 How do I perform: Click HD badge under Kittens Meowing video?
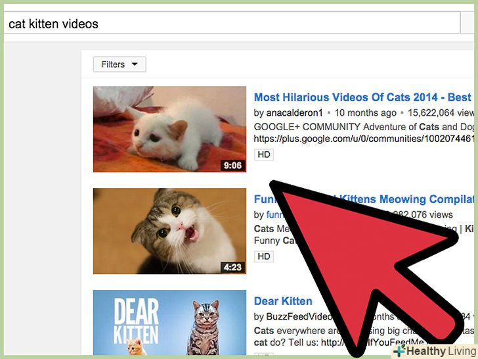tap(264, 256)
